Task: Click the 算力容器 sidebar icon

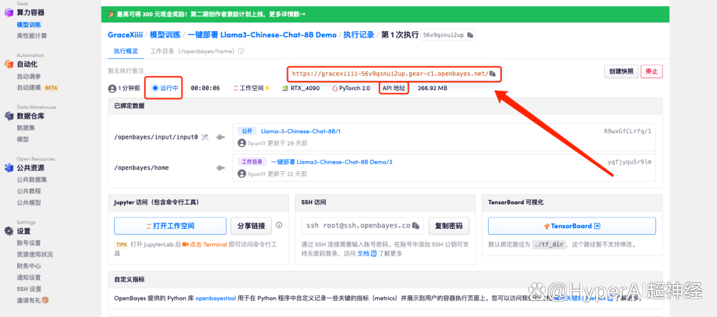Action: (x=9, y=13)
